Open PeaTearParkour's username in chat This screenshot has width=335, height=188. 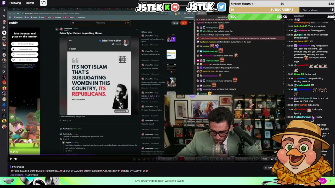(302, 117)
